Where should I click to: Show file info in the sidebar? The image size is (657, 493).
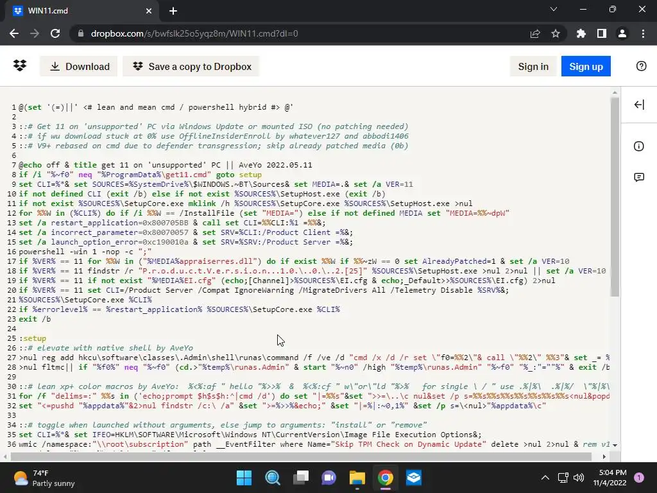(x=639, y=146)
